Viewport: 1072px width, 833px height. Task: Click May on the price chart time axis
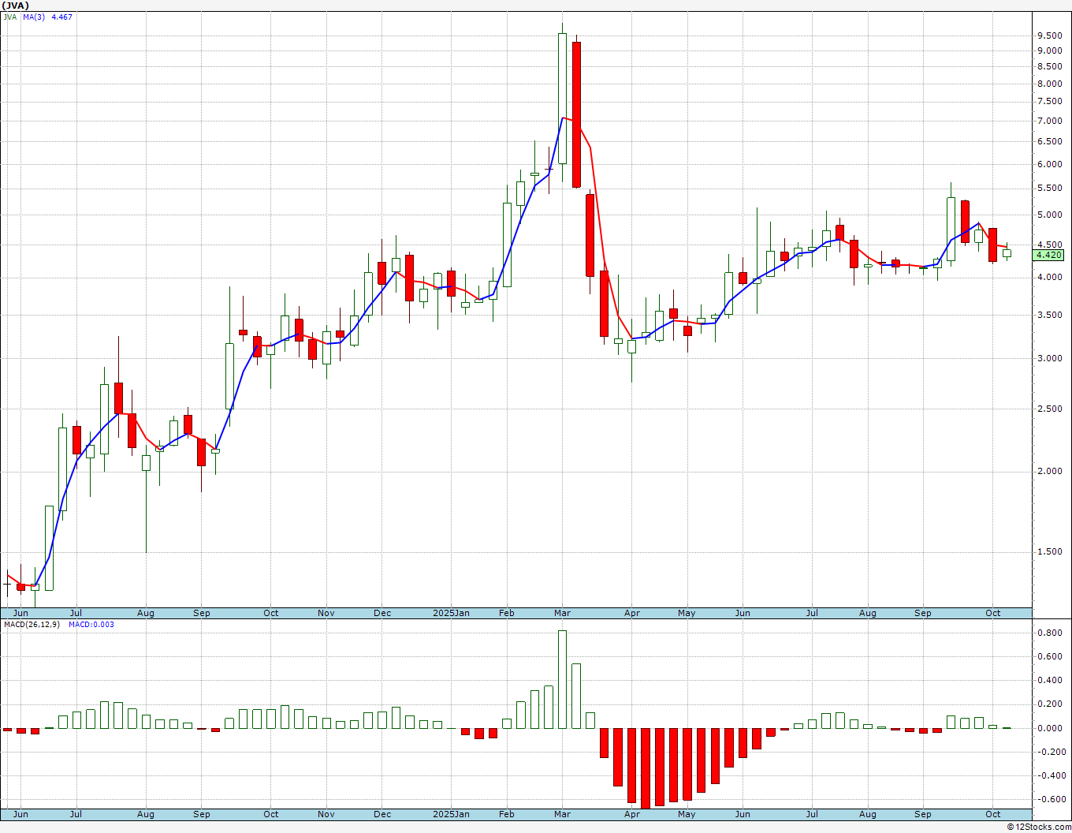[x=687, y=613]
